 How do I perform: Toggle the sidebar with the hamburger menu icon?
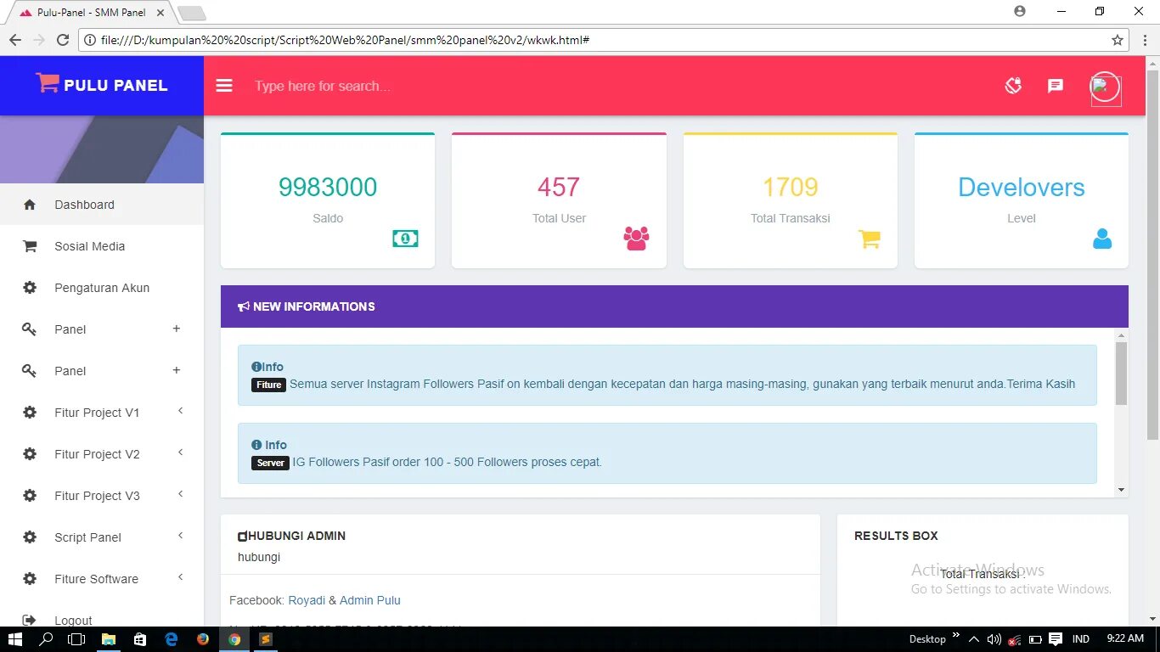point(224,86)
